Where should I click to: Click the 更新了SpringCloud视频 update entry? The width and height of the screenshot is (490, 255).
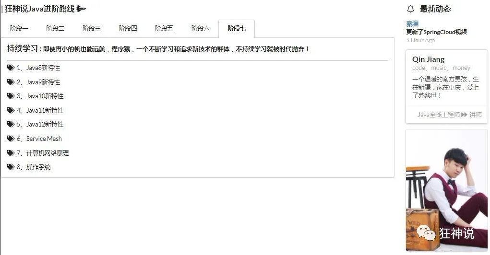point(437,32)
